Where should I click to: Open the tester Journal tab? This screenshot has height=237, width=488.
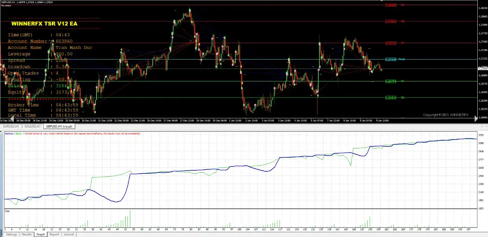click(x=69, y=235)
